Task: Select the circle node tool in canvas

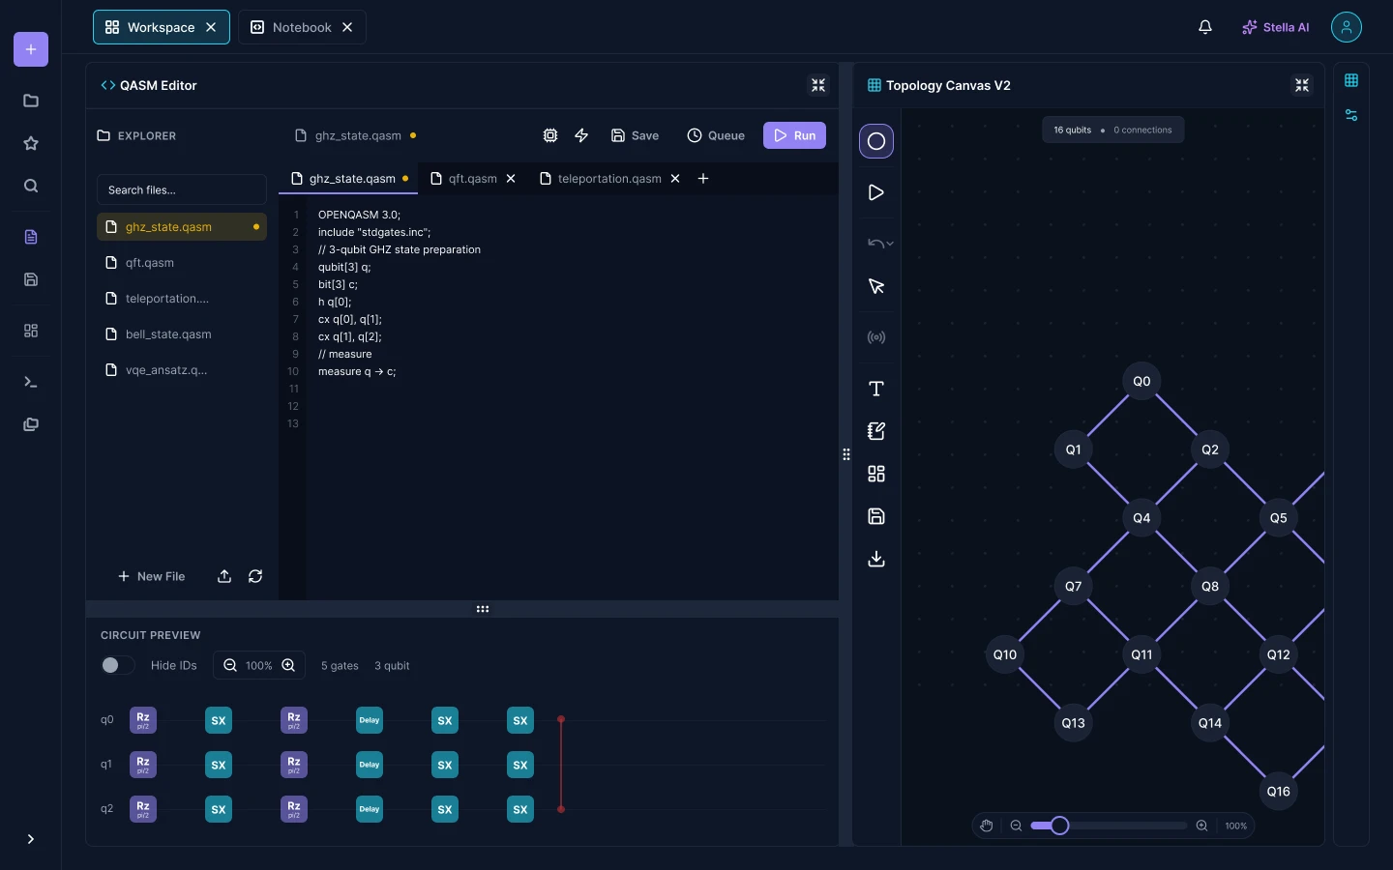Action: pos(876,141)
